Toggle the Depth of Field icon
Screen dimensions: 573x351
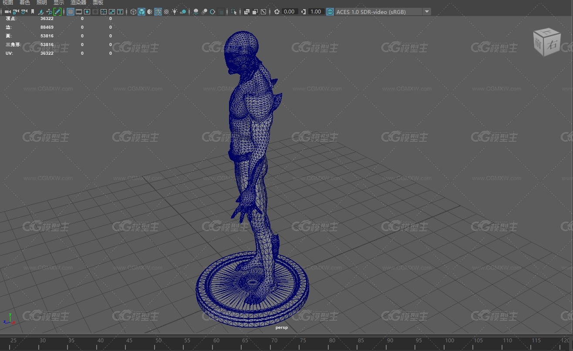coord(221,12)
